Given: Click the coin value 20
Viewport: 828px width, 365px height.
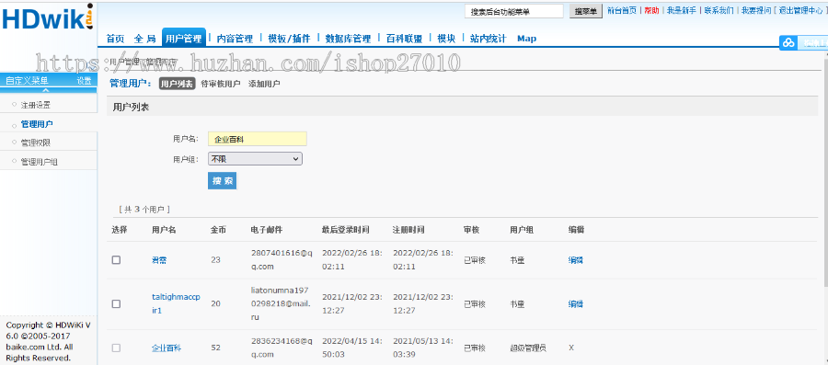Looking at the screenshot, I should pyautogui.click(x=215, y=303).
